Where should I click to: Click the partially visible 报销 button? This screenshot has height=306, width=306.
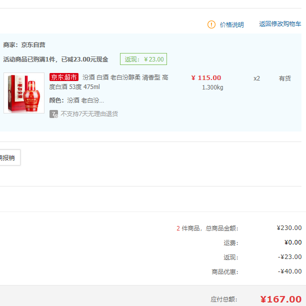pos(10,157)
